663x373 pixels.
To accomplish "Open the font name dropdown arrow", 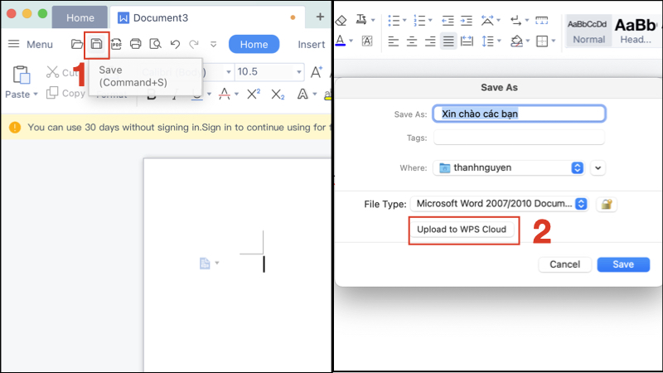I will [x=229, y=72].
